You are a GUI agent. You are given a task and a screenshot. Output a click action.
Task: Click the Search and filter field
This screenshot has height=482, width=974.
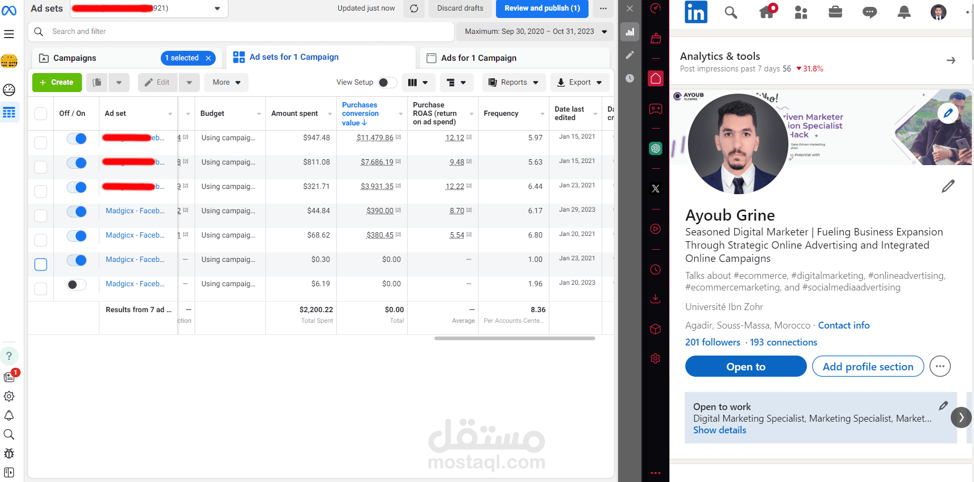[241, 32]
